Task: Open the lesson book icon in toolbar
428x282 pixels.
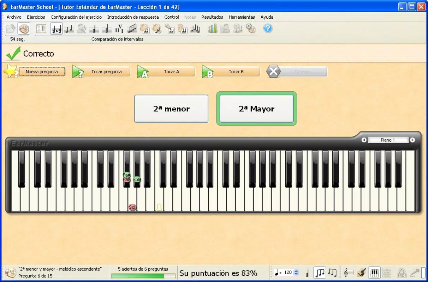Action: pos(41,29)
